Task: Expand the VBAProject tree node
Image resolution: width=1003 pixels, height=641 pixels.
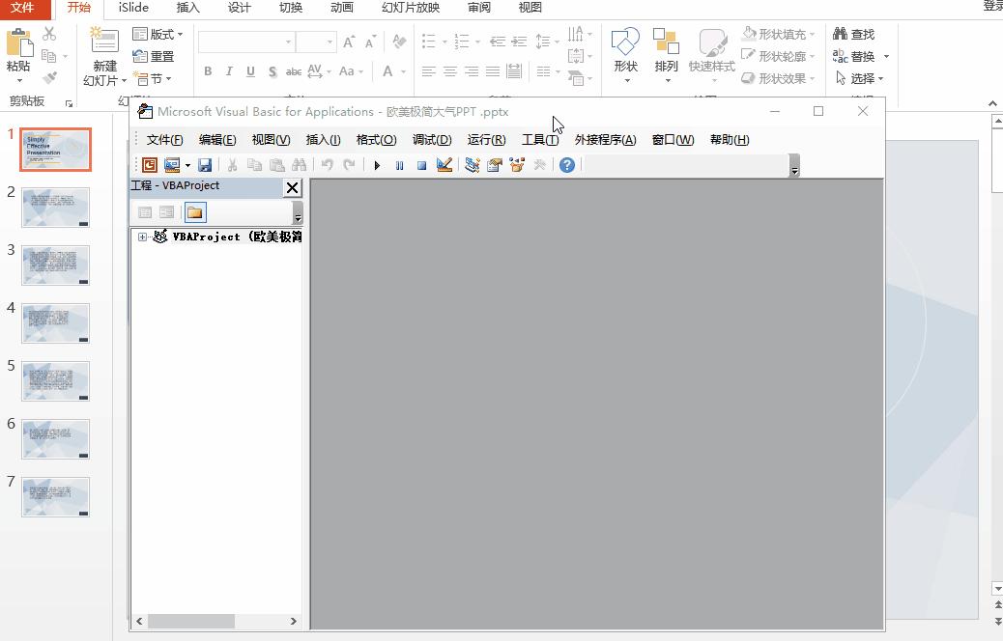Action: coord(144,236)
